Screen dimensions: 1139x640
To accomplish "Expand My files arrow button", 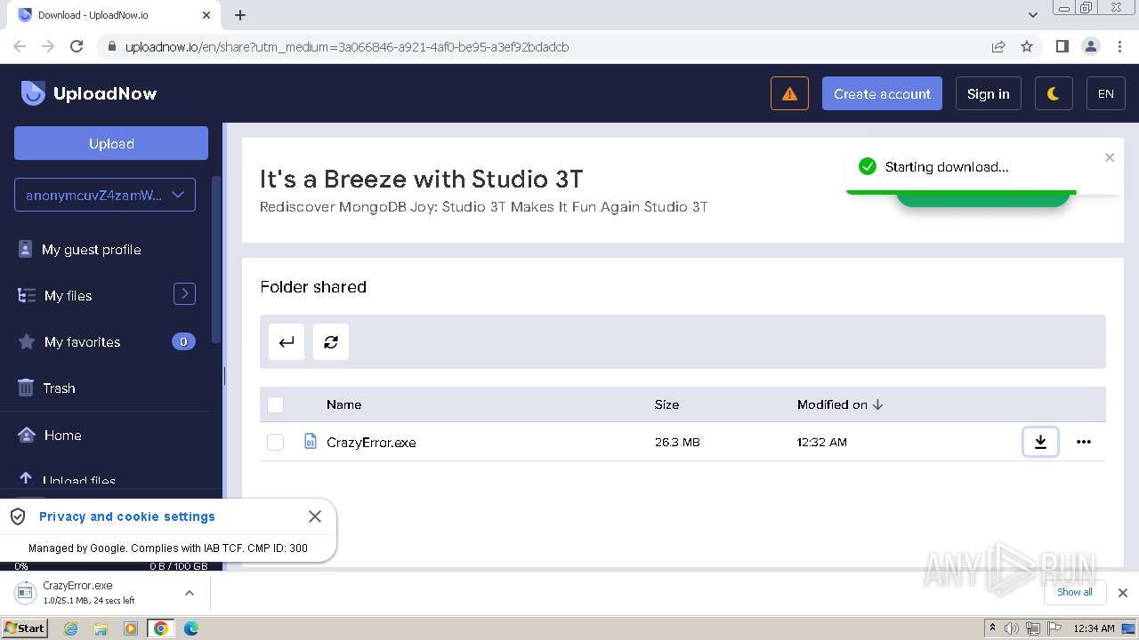I will [184, 293].
